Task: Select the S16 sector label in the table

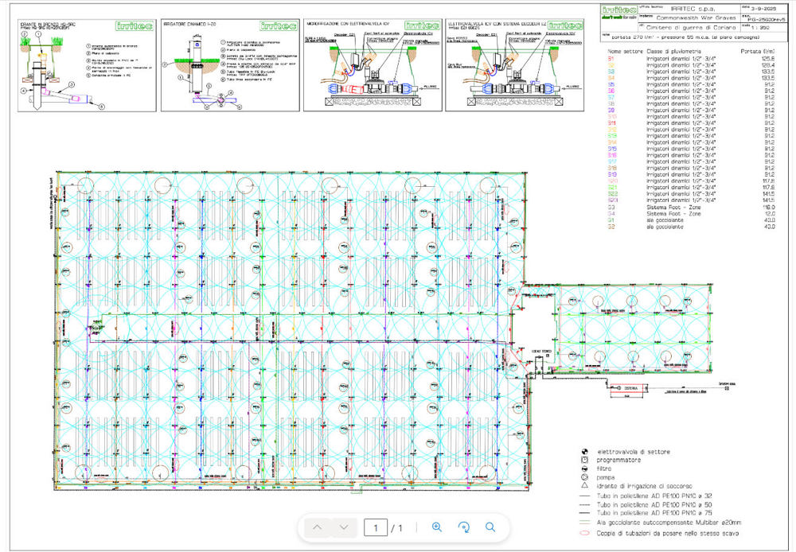Action: pyautogui.click(x=612, y=155)
